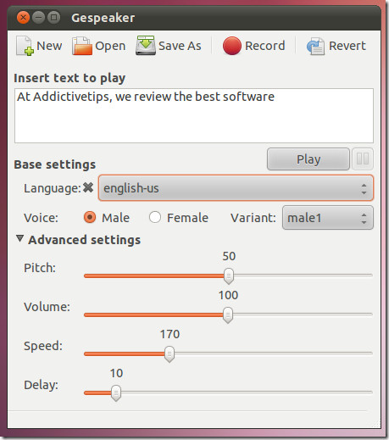Image resolution: width=389 pixels, height=440 pixels.
Task: Click the Volume slider handle
Action: (228, 315)
